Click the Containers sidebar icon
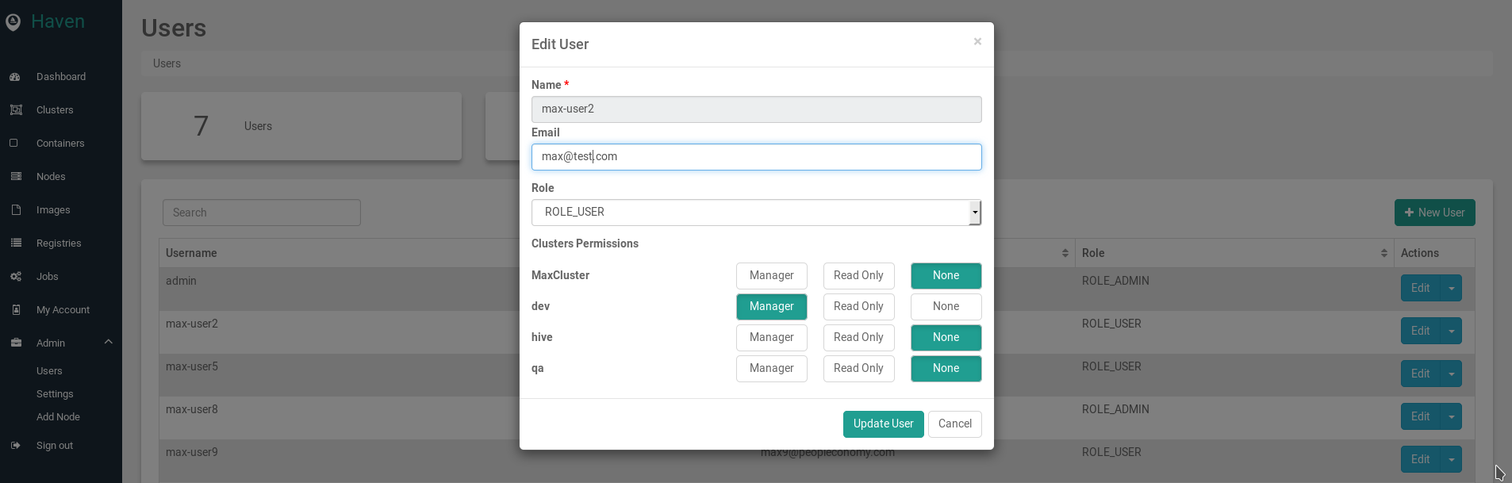Screen dimensions: 1512x483 (x=14, y=144)
